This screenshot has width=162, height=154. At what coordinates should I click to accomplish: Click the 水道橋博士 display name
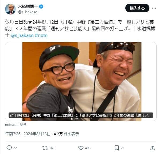pos(28,7)
